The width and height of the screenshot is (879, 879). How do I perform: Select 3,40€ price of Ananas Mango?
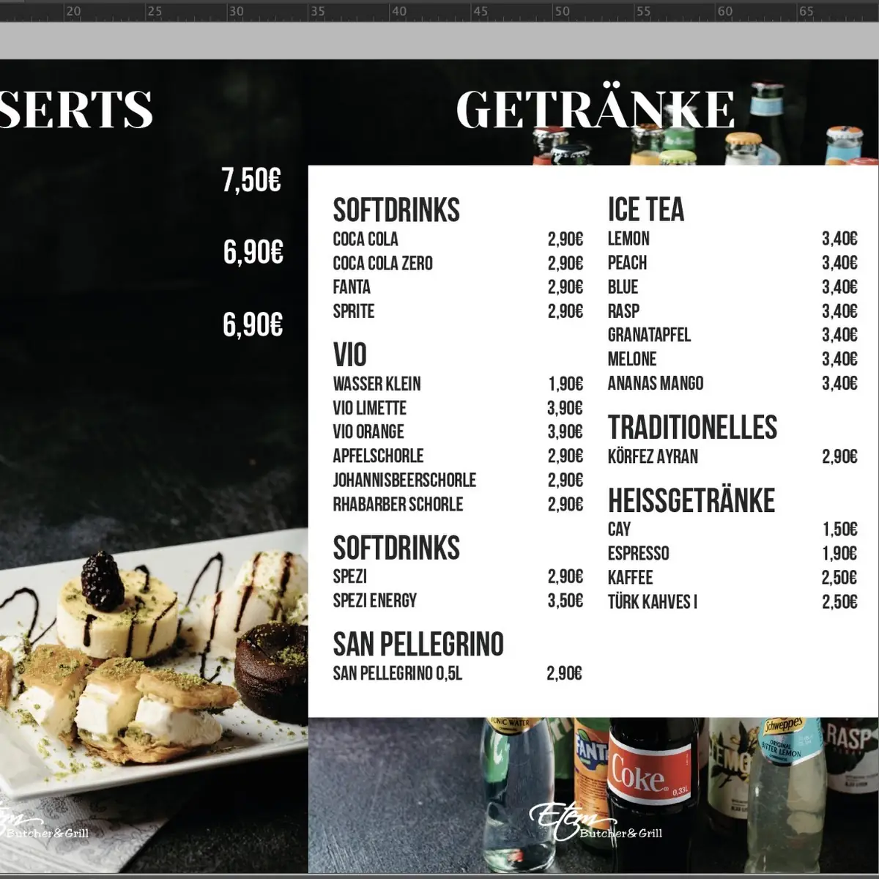pyautogui.click(x=839, y=383)
